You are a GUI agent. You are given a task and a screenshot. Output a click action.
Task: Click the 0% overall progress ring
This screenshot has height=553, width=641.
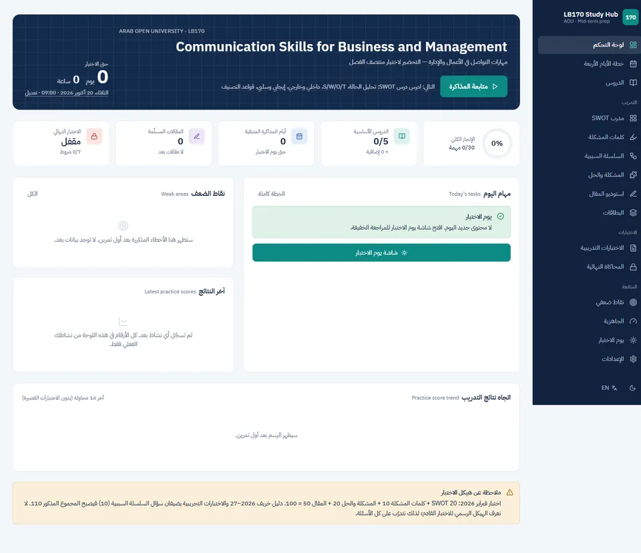[497, 144]
